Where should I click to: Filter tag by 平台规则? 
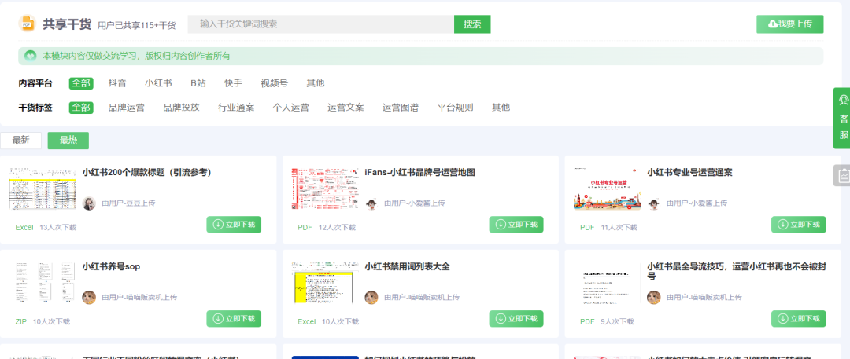click(x=456, y=108)
